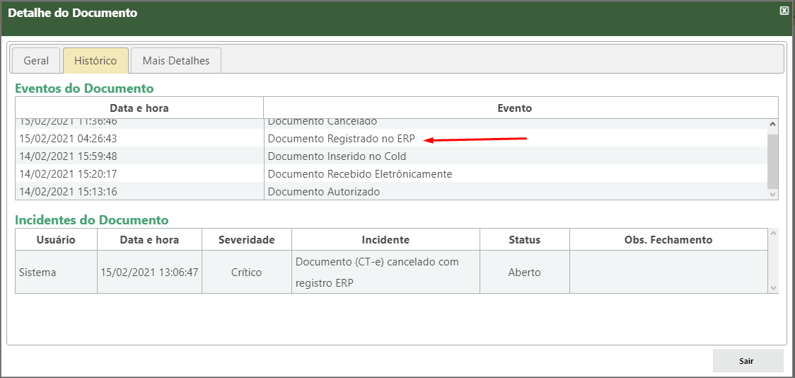The height and width of the screenshot is (378, 795).
Task: Click the events list scroll up arrow
Action: click(772, 125)
